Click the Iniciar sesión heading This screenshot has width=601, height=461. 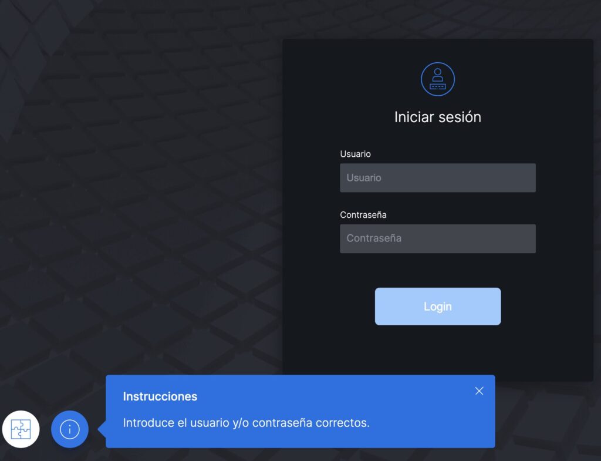pyautogui.click(x=437, y=117)
